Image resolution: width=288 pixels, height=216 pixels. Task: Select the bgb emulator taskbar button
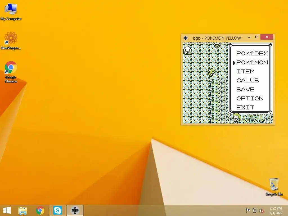click(x=75, y=210)
